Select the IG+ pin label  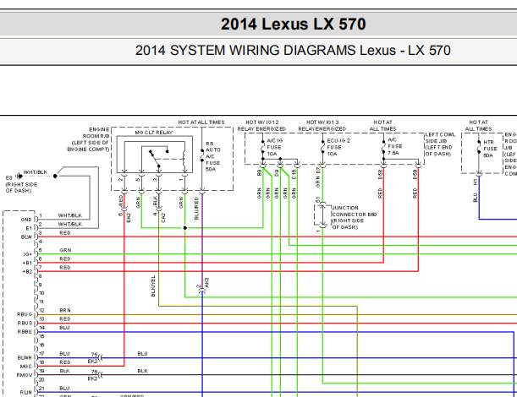(28, 254)
